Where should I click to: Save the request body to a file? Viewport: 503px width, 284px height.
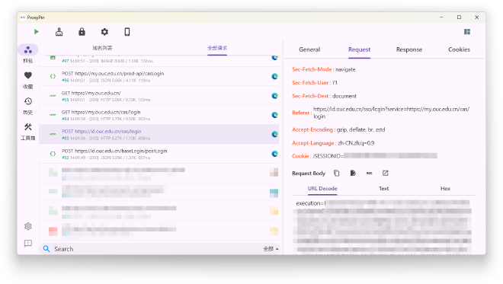(x=353, y=173)
